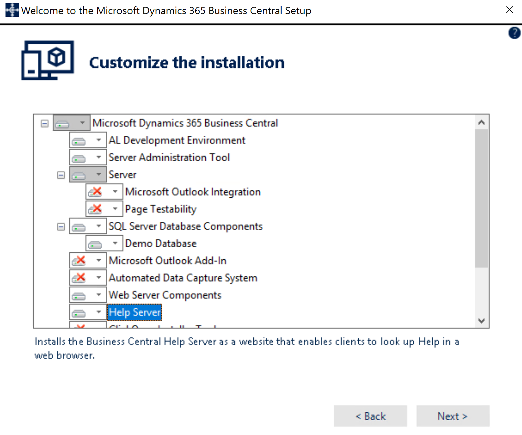This screenshot has height=435, width=522.
Task: Click the feature list scroll down arrow
Action: pyautogui.click(x=481, y=320)
